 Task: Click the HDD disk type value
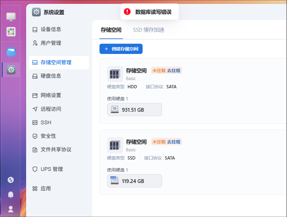point(132,87)
